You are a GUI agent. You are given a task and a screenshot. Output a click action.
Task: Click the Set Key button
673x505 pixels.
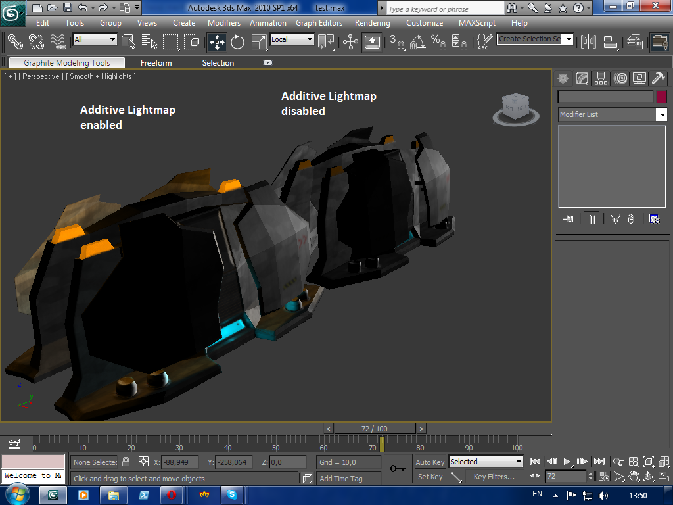430,477
